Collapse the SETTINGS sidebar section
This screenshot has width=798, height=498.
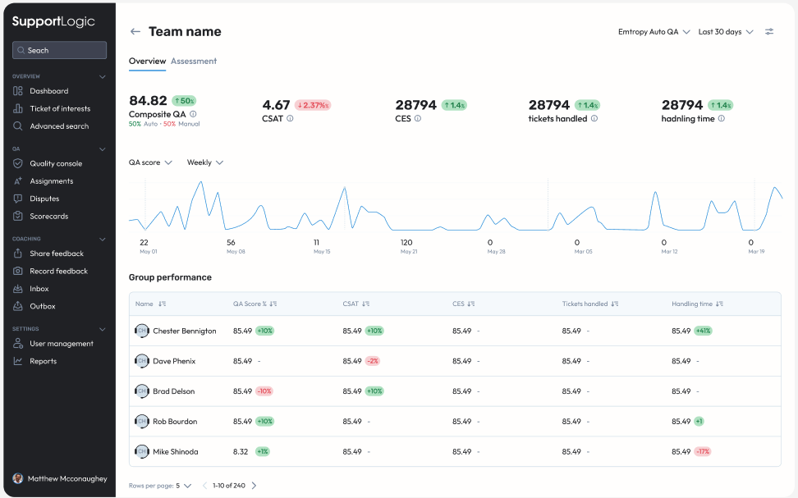pyautogui.click(x=103, y=329)
